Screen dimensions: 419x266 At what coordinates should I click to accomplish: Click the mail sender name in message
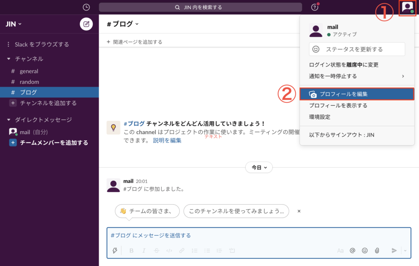click(128, 181)
